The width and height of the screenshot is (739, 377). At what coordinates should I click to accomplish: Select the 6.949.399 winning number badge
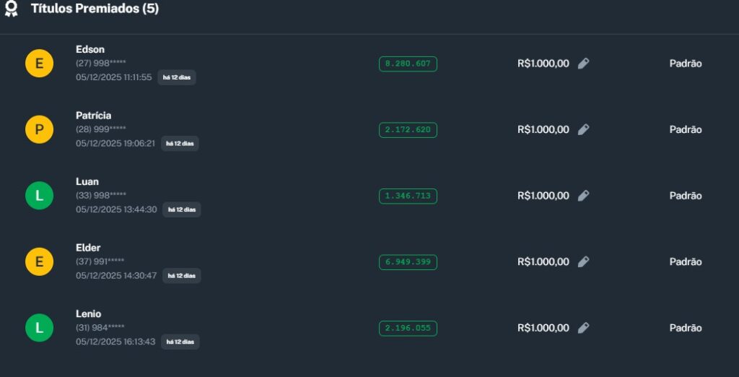click(408, 262)
